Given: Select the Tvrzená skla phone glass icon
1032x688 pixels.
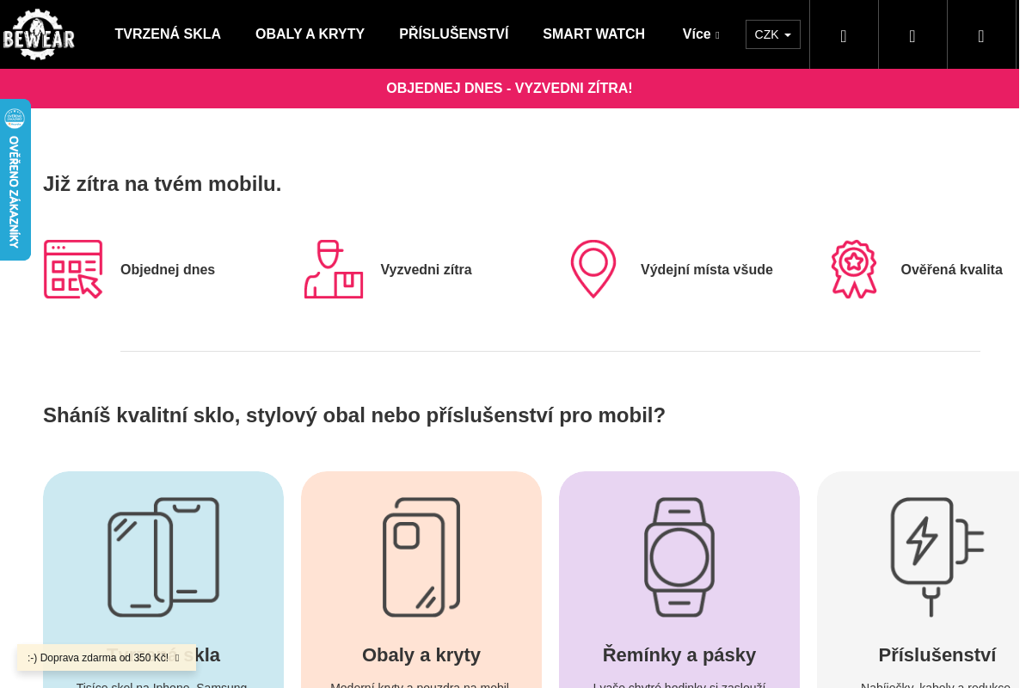Looking at the screenshot, I should point(163,557).
